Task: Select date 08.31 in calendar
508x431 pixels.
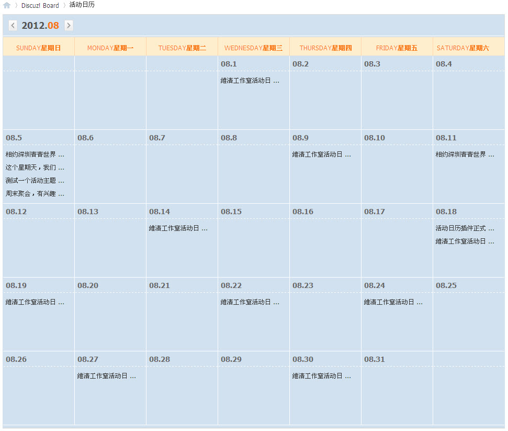Action: (375, 359)
